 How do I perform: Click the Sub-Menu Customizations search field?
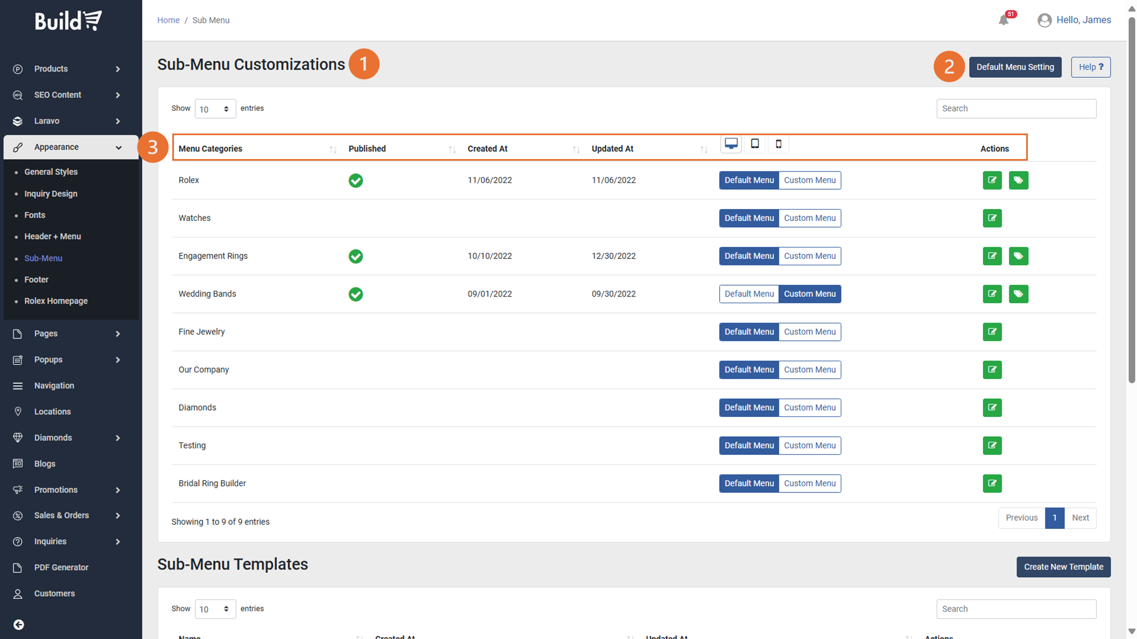(x=1016, y=108)
